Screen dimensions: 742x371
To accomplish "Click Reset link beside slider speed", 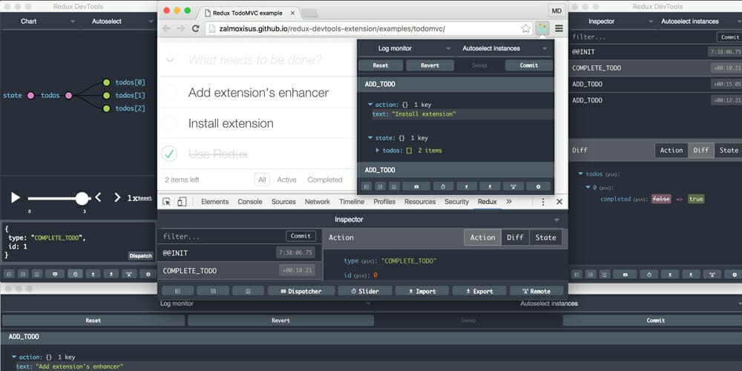I will (145, 199).
